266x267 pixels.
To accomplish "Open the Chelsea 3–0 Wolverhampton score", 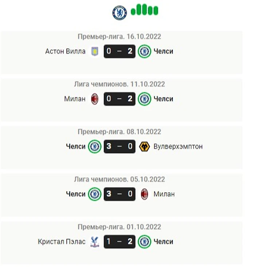I will click(120, 146).
